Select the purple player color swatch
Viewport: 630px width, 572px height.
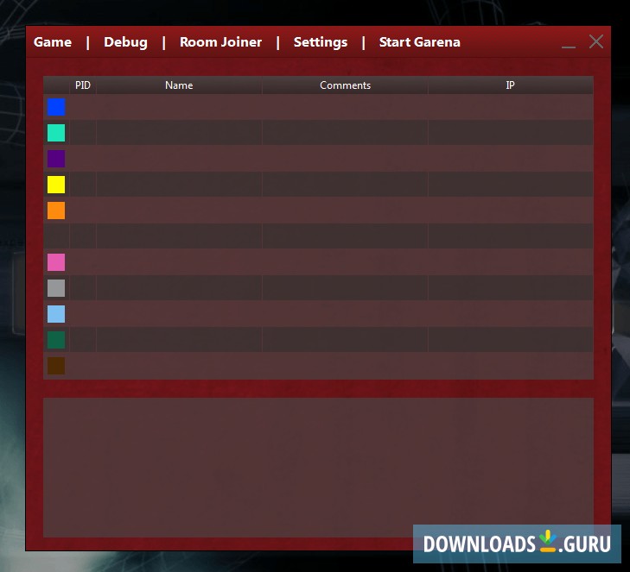pyautogui.click(x=56, y=159)
